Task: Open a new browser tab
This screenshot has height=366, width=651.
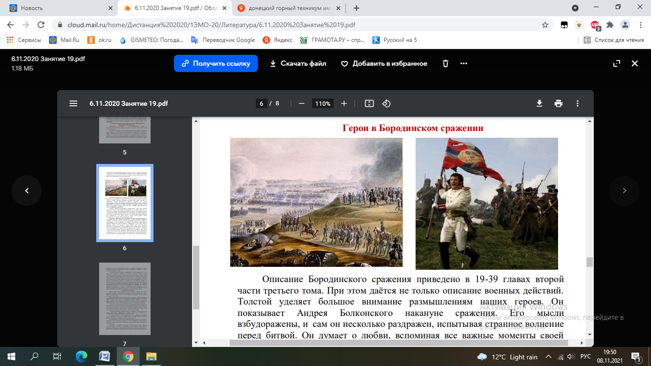Action: point(356,8)
